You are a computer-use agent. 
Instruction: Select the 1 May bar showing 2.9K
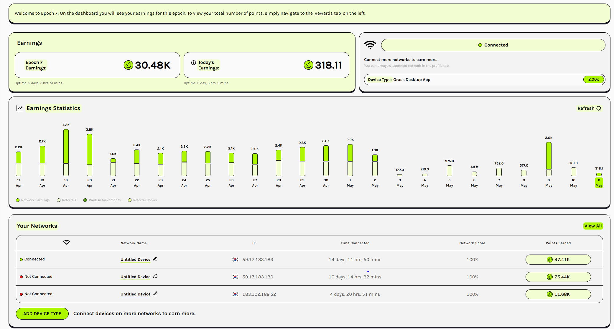350,160
